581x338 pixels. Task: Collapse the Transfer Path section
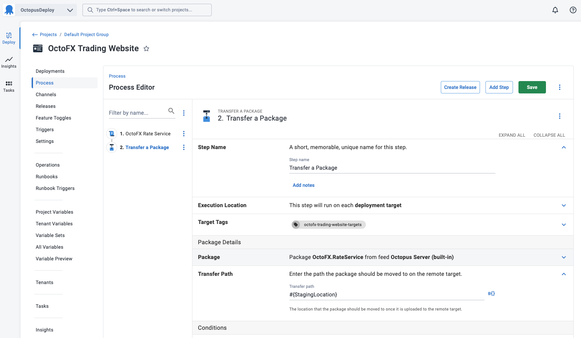(564, 274)
